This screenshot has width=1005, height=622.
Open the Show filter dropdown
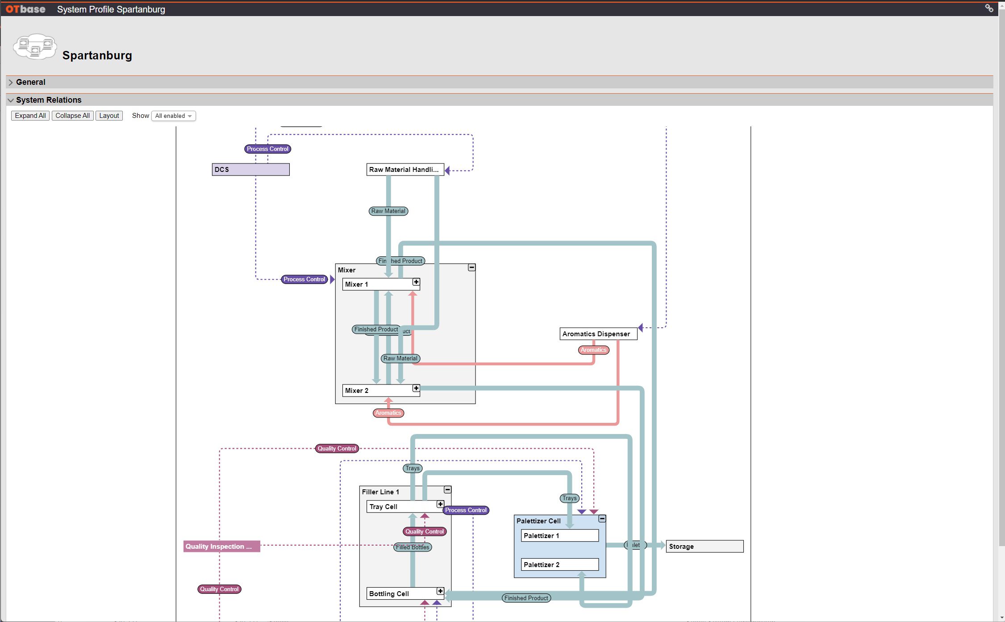click(173, 116)
